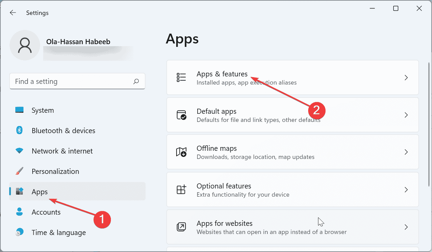Screen dimensions: 432x252
Task: Click the Apps for websites icon
Action: [181, 227]
